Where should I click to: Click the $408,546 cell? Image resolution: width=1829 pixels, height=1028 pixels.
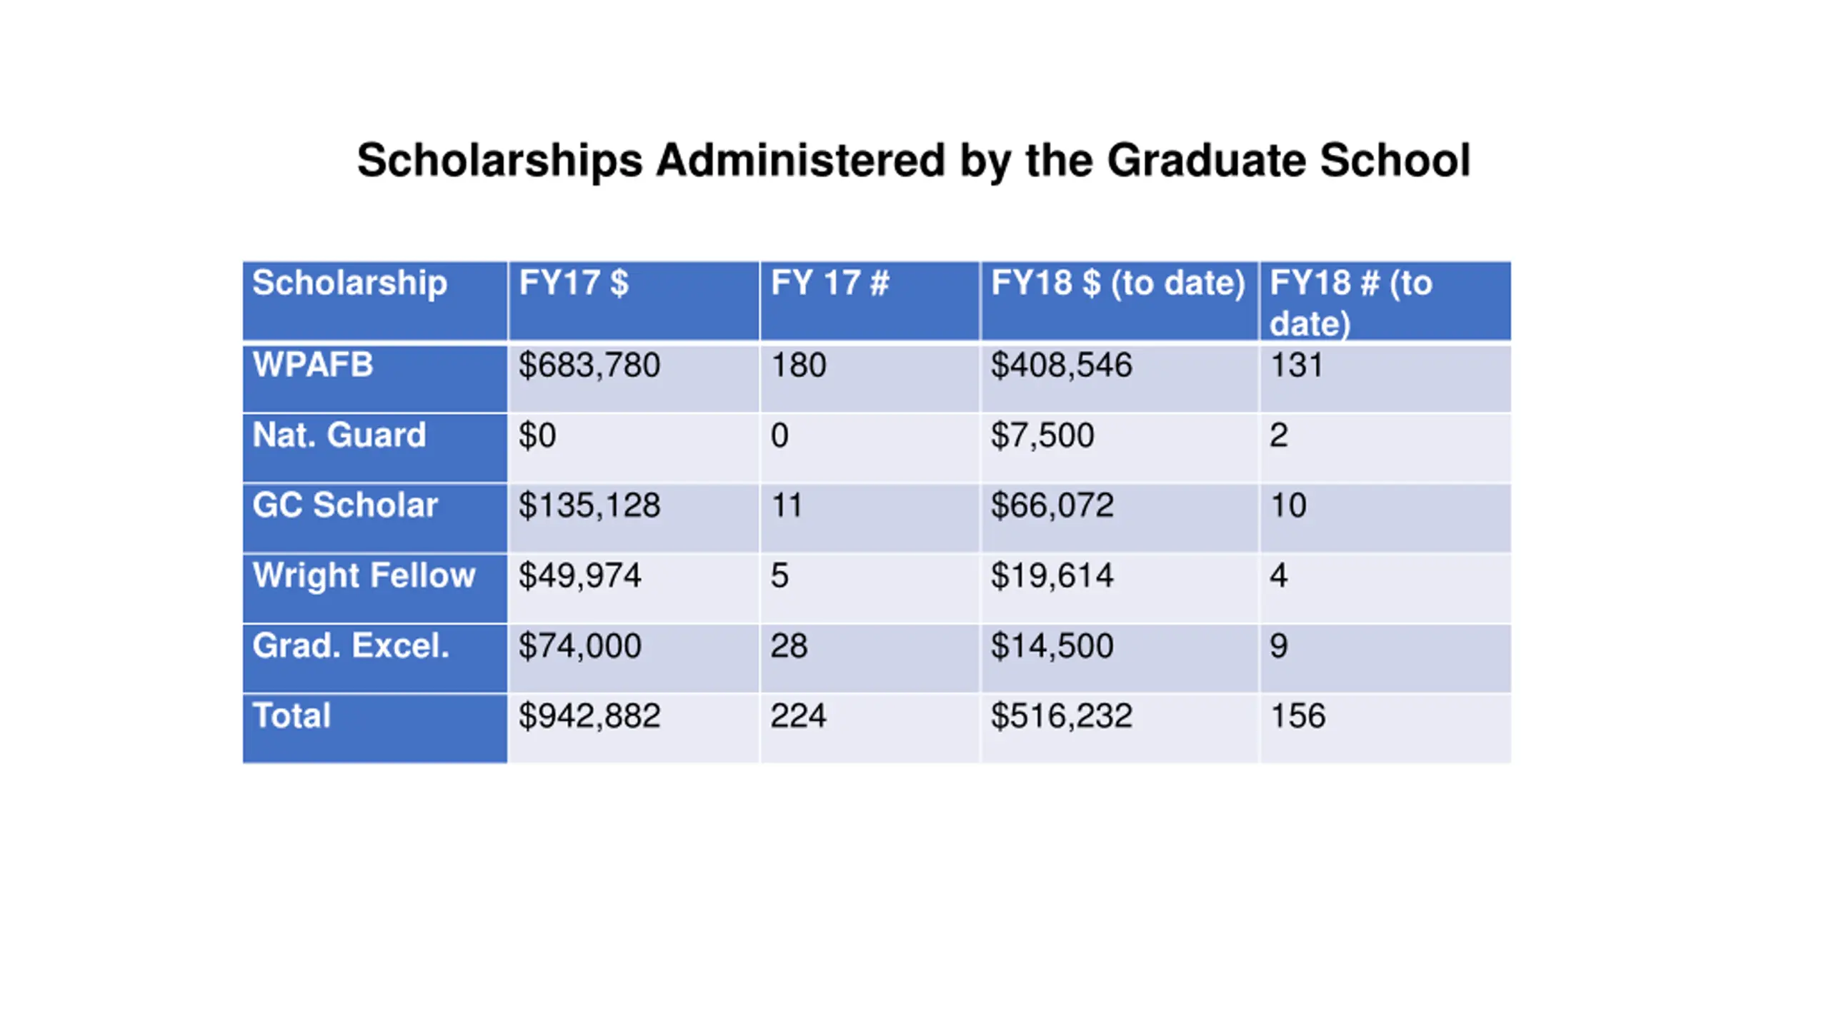pyautogui.click(x=1120, y=378)
